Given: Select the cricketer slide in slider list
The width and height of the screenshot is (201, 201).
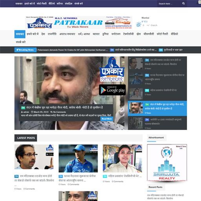Looking at the screenshot, I should tap(157, 79).
